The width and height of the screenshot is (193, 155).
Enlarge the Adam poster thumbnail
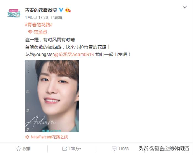tap(52, 96)
